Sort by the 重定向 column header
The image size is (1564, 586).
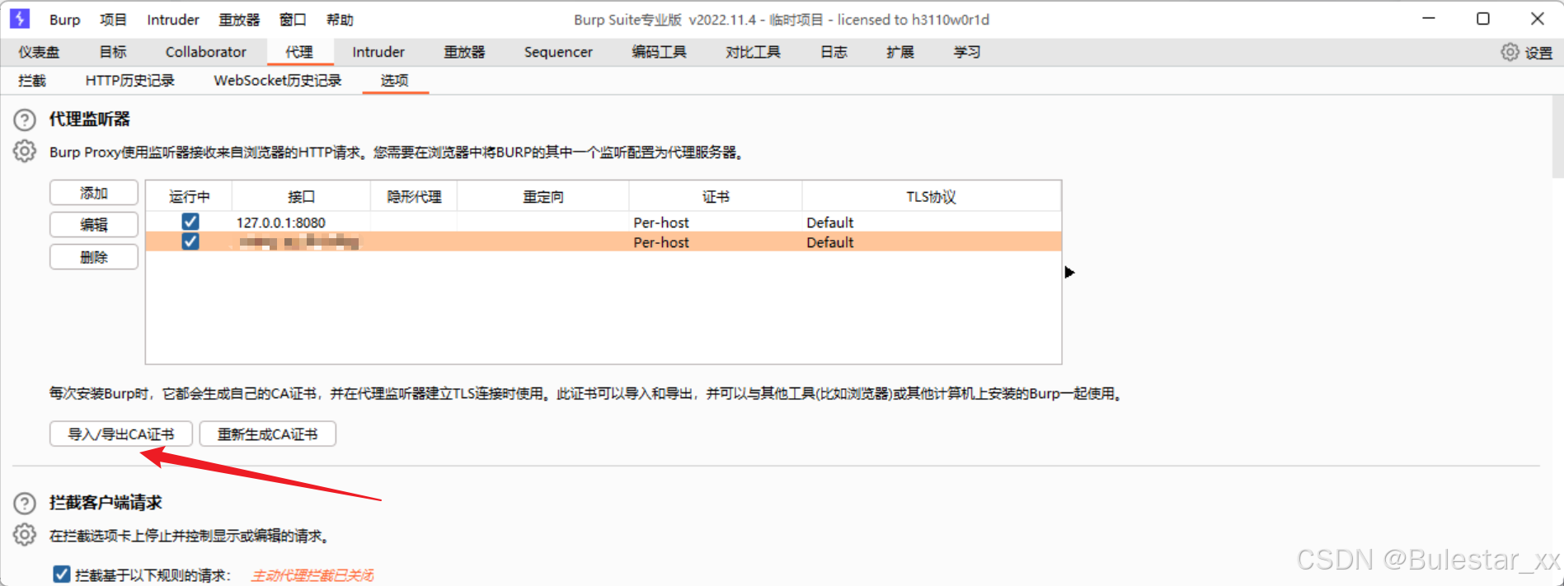(543, 197)
